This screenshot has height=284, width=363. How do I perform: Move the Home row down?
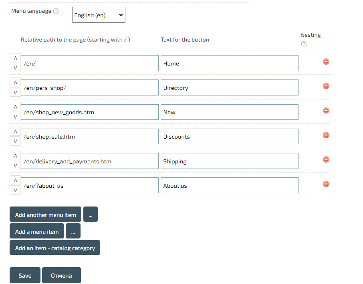pos(15,68)
